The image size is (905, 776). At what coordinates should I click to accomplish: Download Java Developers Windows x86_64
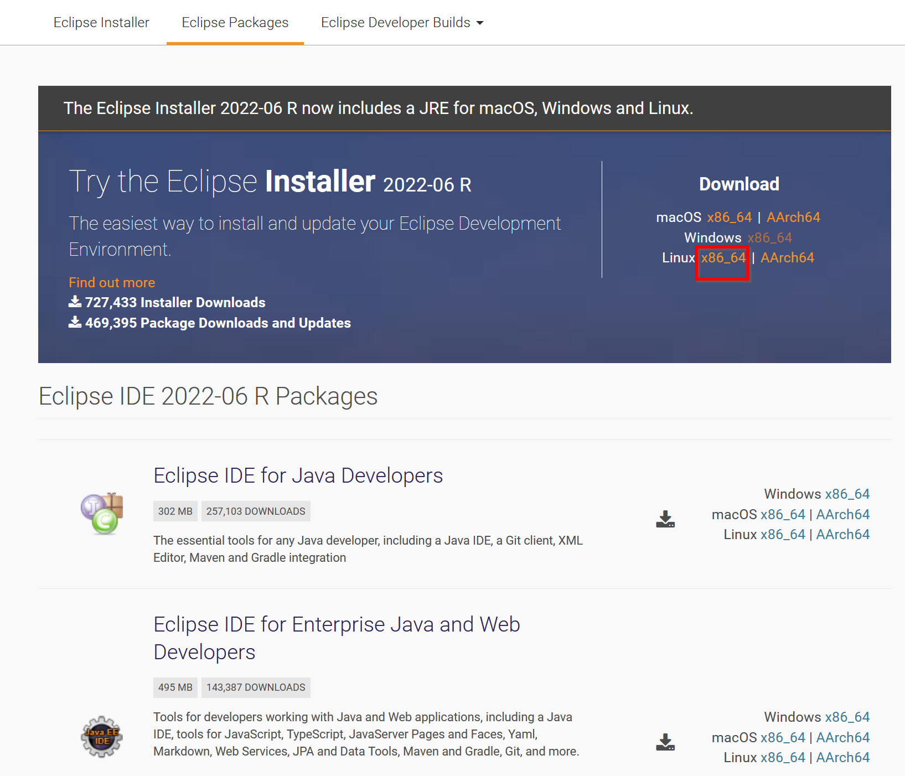(x=847, y=494)
